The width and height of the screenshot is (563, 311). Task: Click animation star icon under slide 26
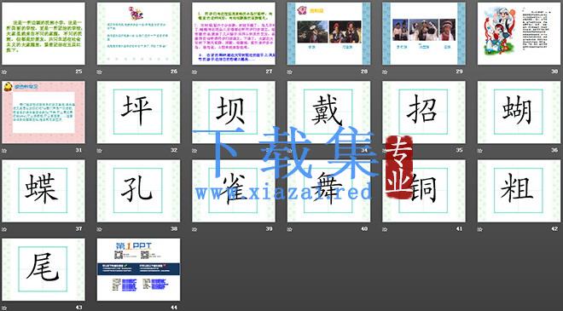[x=100, y=72]
